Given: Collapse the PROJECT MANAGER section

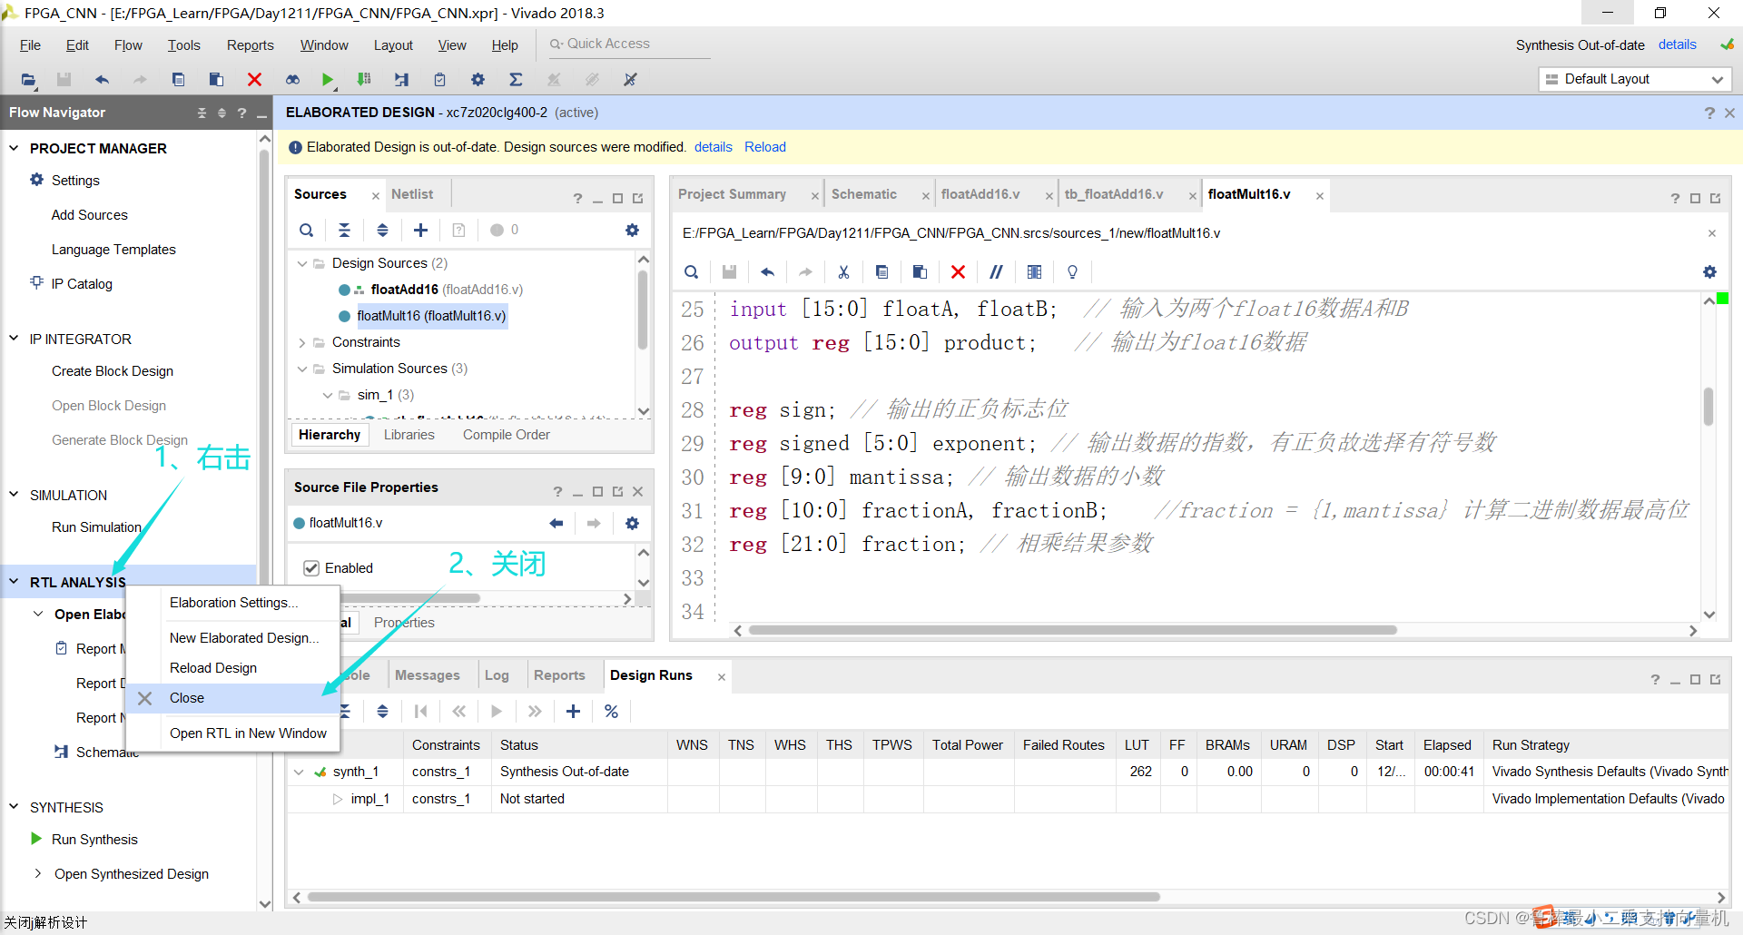Looking at the screenshot, I should pyautogui.click(x=14, y=148).
